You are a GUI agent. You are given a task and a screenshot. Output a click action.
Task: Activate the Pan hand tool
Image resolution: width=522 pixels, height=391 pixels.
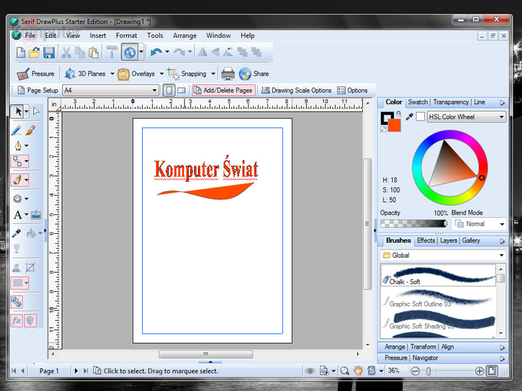[x=358, y=371]
